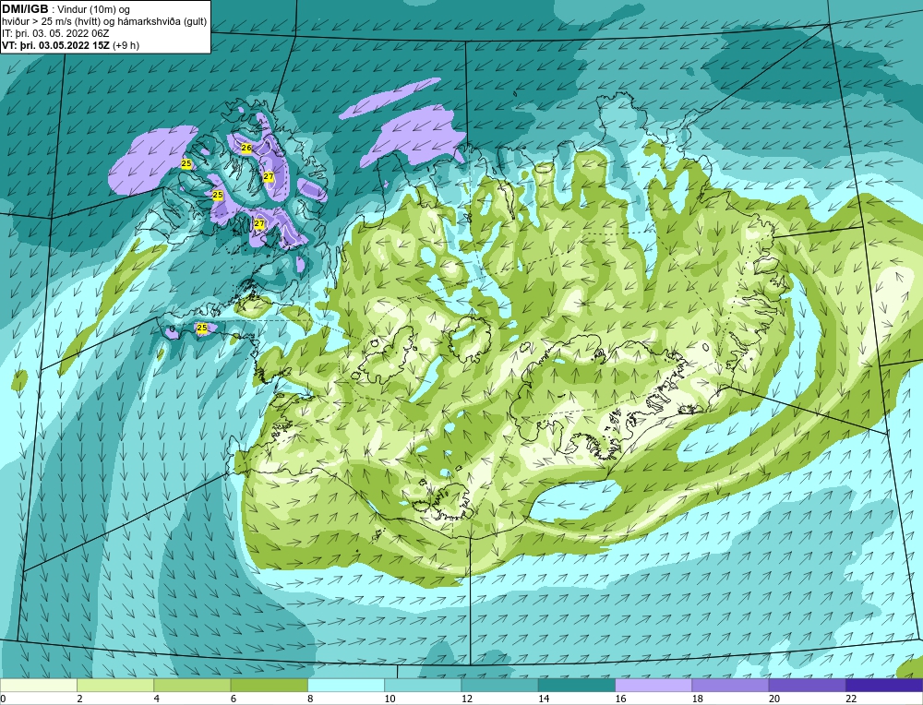Select the dark indigo swatch above 22 m/s
This screenshot has width=923, height=705.
pos(884,685)
